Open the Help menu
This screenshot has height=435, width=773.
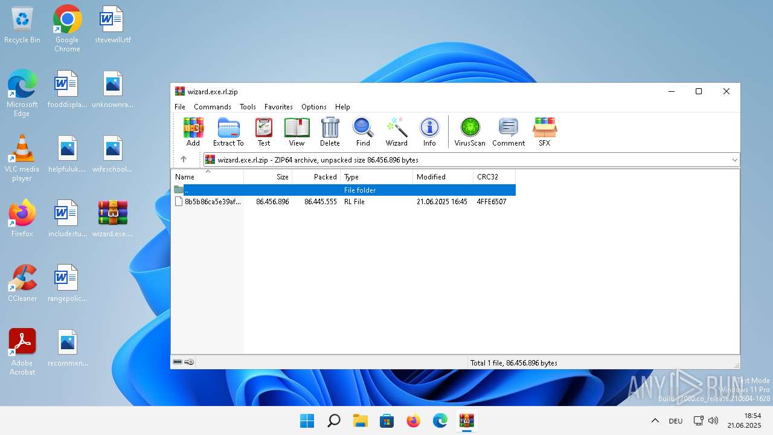tap(342, 106)
